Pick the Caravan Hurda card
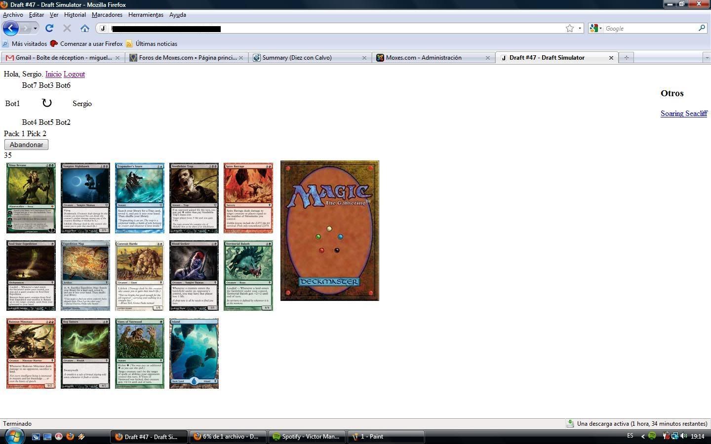 click(x=140, y=276)
